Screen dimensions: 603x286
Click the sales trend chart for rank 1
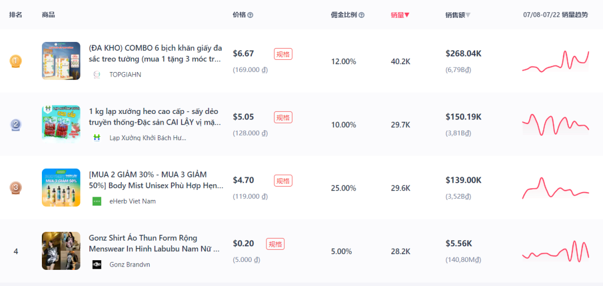point(556,61)
